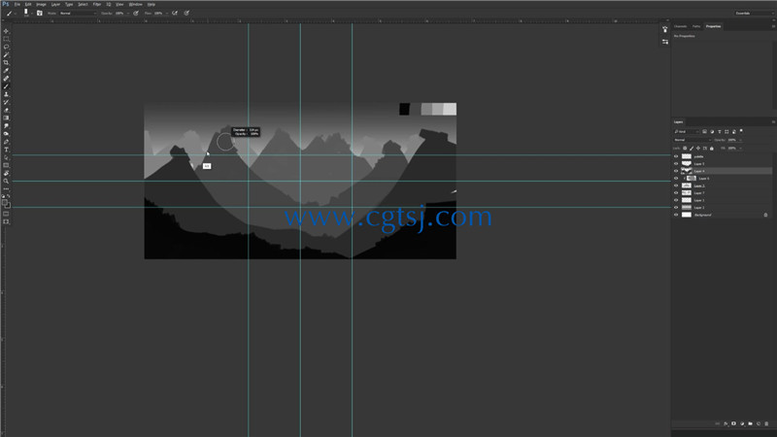
Task: Create a new group folder icon
Action: 750,423
